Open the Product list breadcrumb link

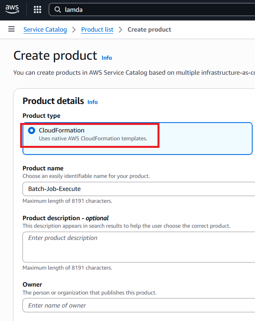(x=97, y=30)
